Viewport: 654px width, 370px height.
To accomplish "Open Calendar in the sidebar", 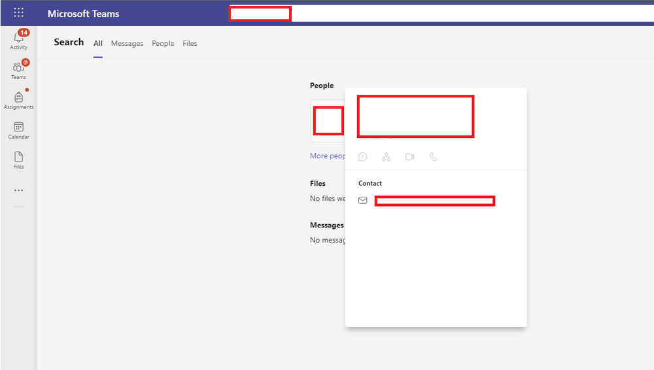I will pyautogui.click(x=19, y=130).
